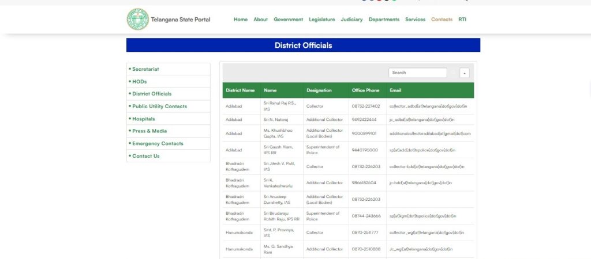The width and height of the screenshot is (591, 259).
Task: Go to Hospitals contact list
Action: 143,119
